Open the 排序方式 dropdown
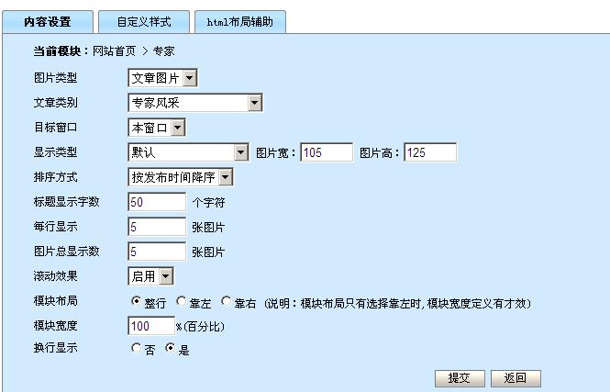 click(181, 177)
